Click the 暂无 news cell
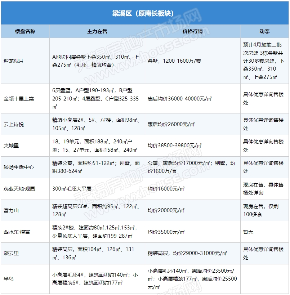 264,232
